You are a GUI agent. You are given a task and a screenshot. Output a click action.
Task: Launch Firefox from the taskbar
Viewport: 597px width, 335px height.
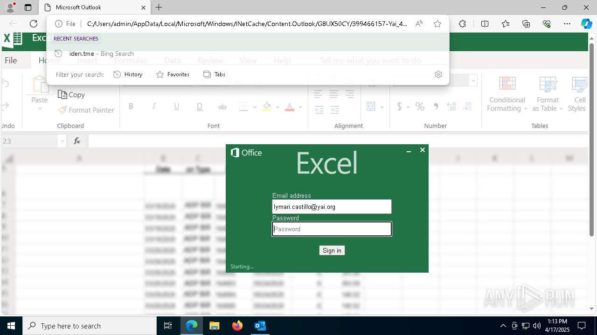(237, 326)
